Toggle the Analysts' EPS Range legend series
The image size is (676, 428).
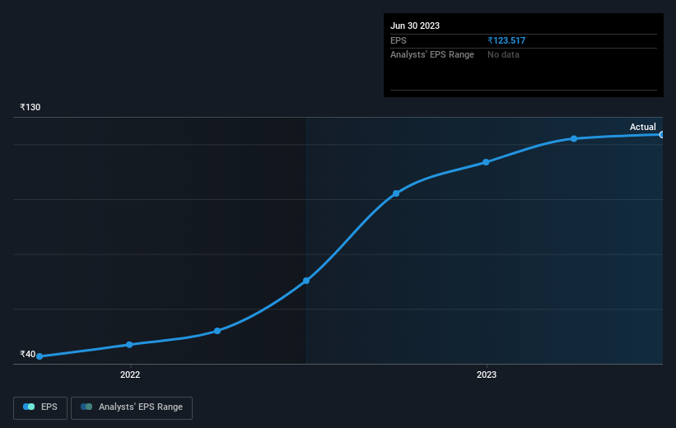132,407
